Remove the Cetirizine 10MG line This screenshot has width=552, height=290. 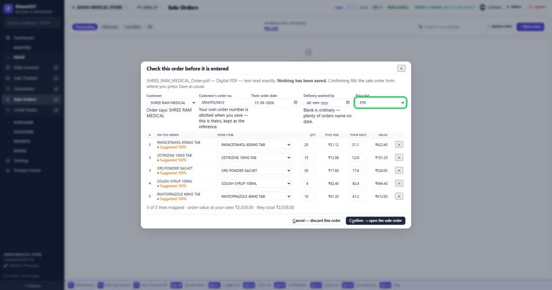coord(399,158)
